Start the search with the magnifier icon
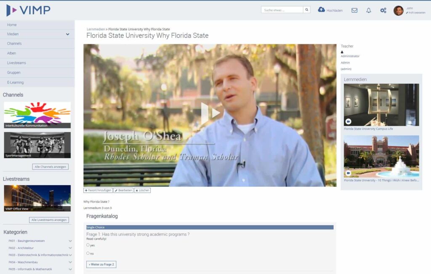The image size is (431, 274). pos(306,9)
